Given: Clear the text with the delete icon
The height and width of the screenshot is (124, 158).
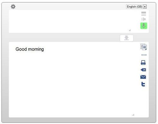Looking at the screenshot, I should (x=143, y=70).
